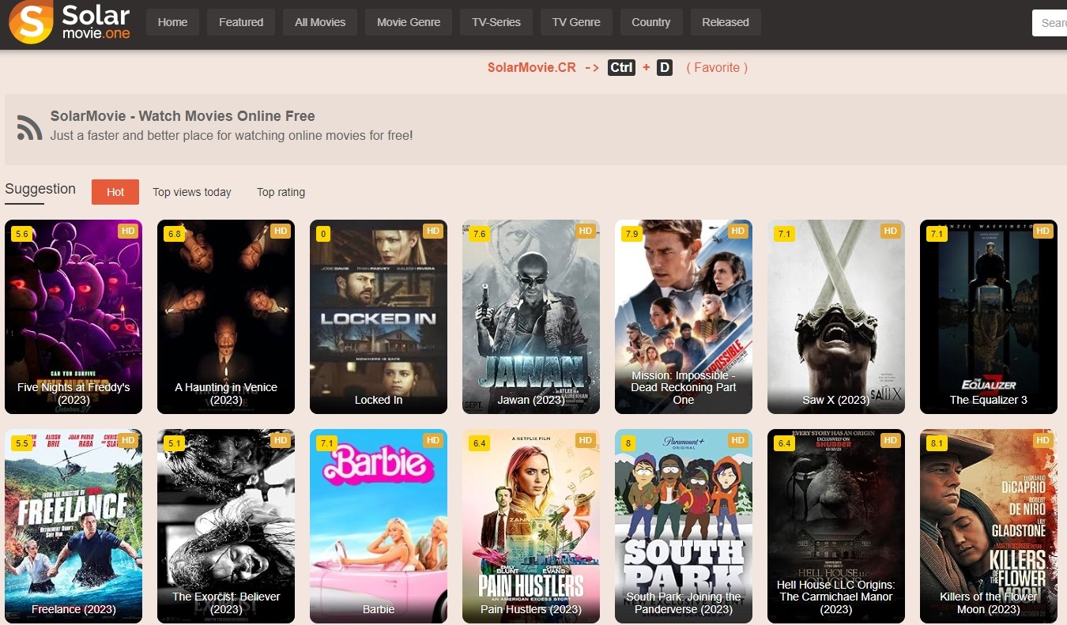Select the Hot tab
The width and height of the screenshot is (1067, 625).
pos(115,192)
